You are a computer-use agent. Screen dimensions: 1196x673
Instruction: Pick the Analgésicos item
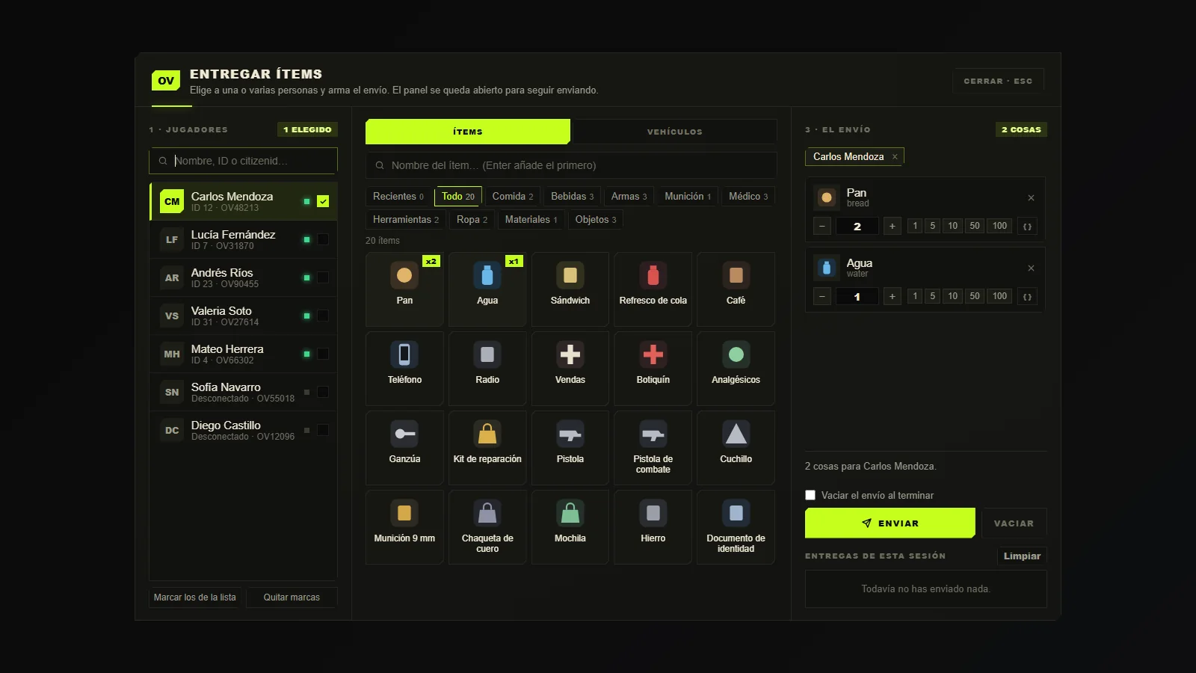pos(736,368)
